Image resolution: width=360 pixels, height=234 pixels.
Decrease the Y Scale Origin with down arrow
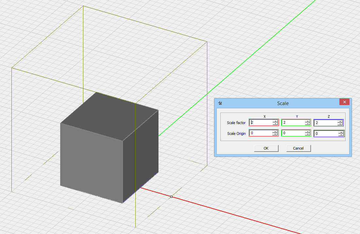(308, 135)
